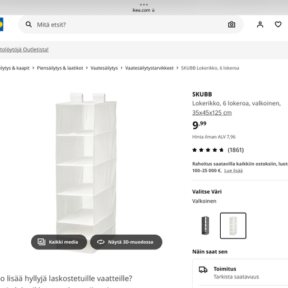Click the price 9,99

point(199,125)
